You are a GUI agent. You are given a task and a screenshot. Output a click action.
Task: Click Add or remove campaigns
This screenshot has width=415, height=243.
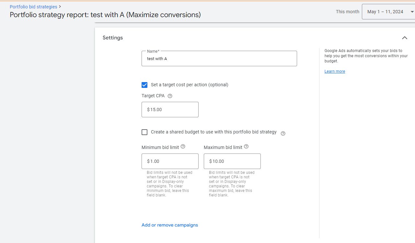point(170,225)
